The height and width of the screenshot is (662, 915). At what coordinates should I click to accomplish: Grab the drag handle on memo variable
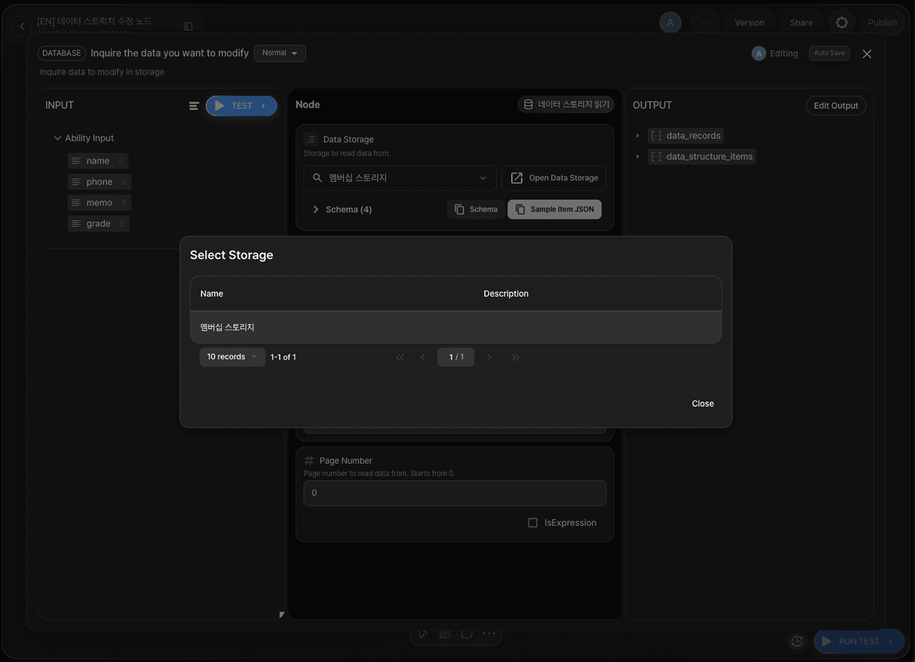(124, 203)
